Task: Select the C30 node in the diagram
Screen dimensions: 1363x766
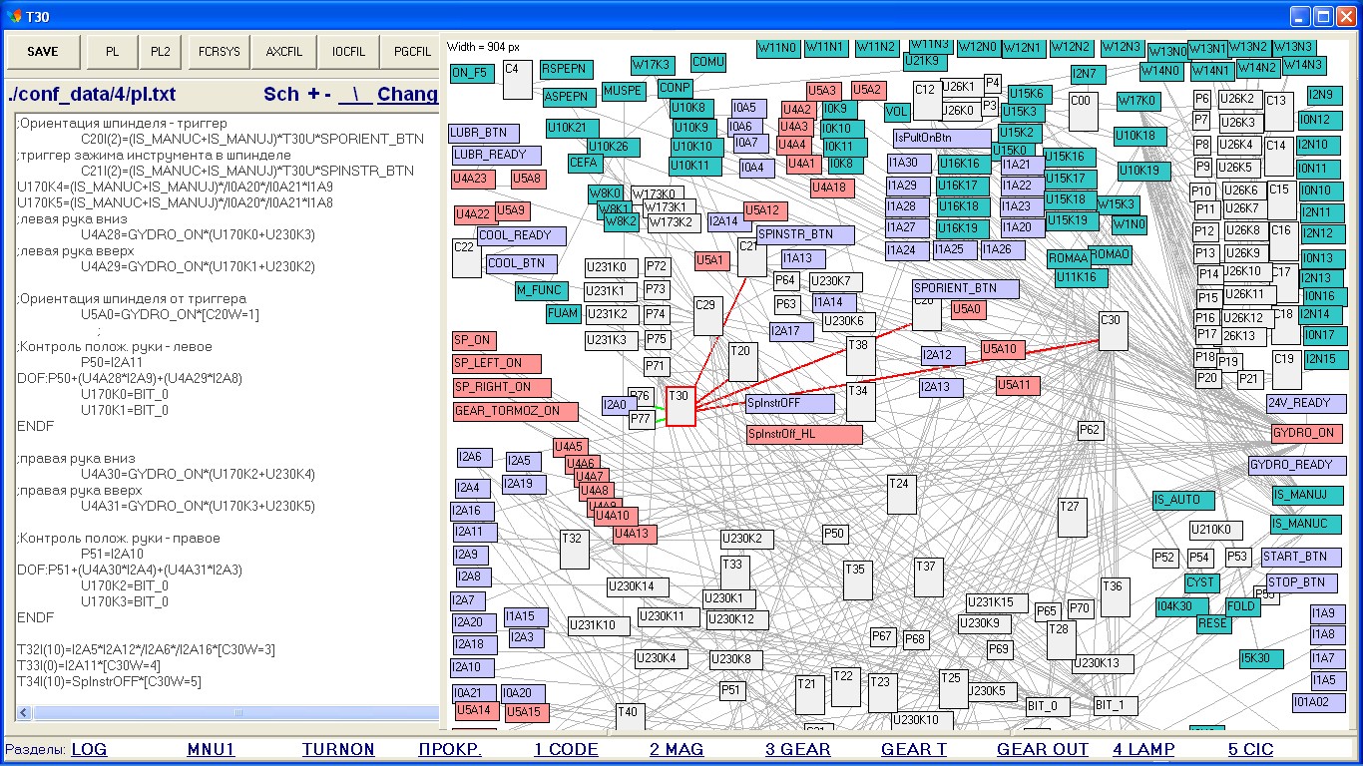Action: [1114, 330]
